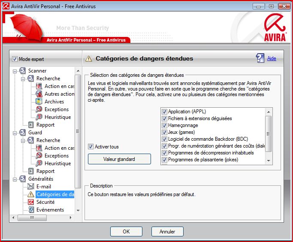Click the Evénements icon in tree
This screenshot has width=293, height=242.
[31, 210]
